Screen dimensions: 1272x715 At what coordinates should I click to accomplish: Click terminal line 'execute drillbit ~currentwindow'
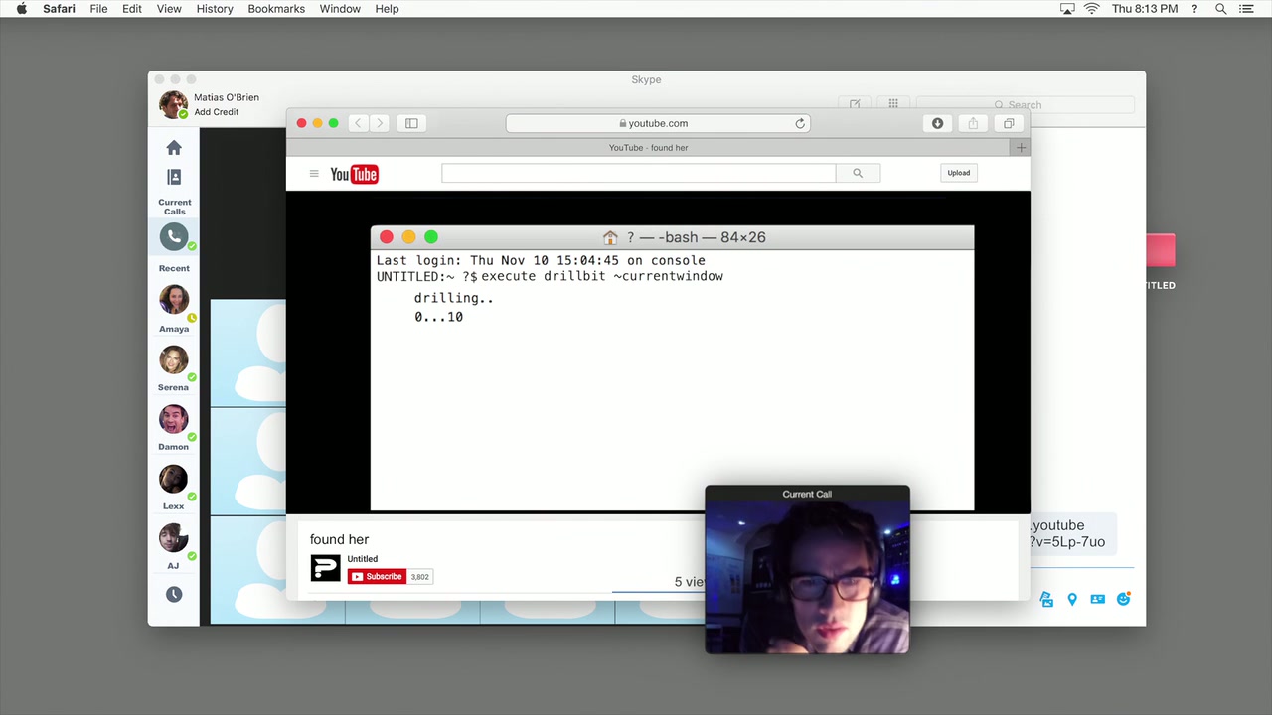[x=602, y=276]
